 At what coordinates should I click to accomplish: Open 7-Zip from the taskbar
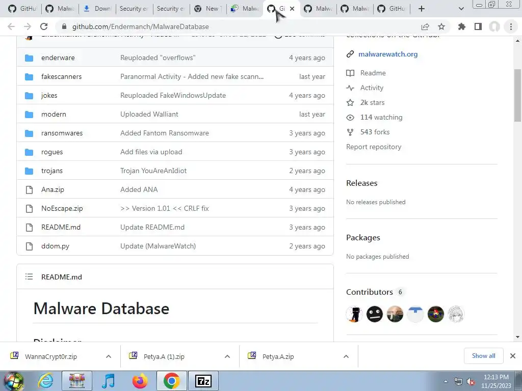click(x=203, y=381)
